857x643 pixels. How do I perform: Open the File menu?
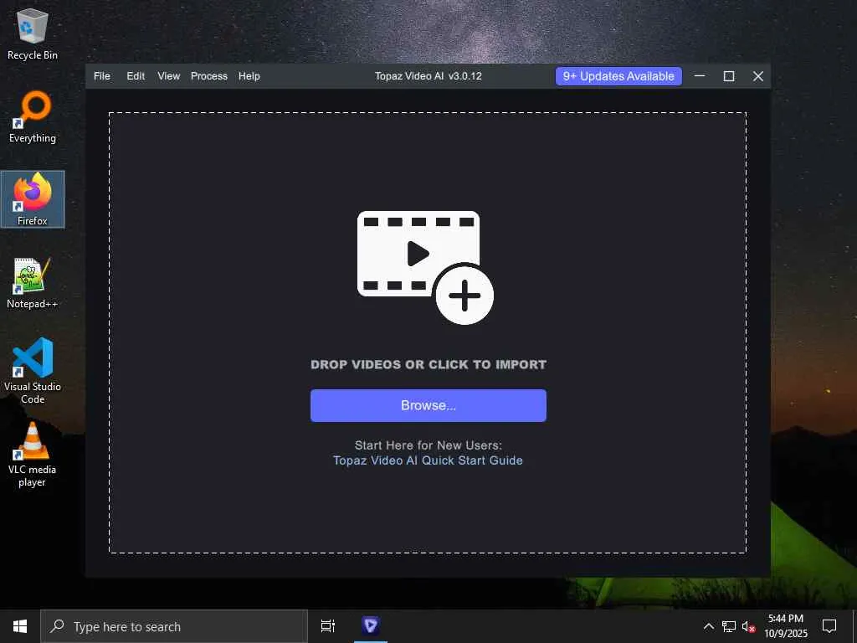tap(101, 76)
